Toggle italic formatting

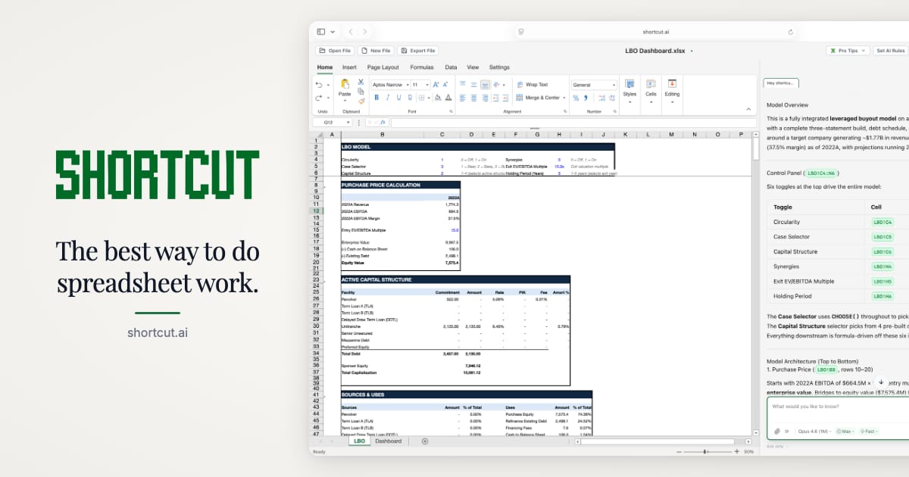click(x=388, y=98)
